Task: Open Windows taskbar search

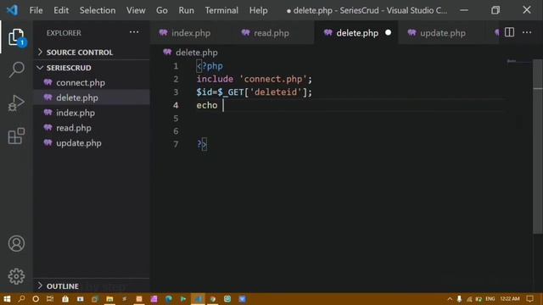Action: (x=21, y=299)
